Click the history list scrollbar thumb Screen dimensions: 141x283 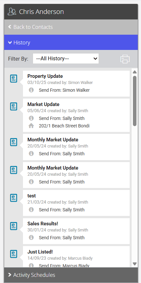pos(135,101)
